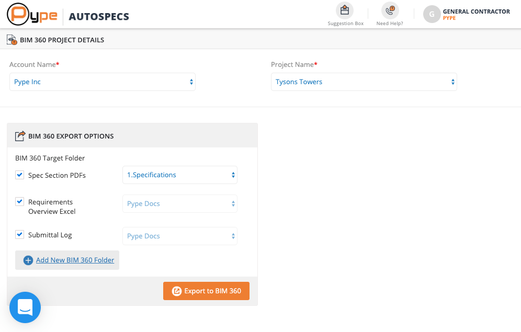Viewport: 521px width, 332px height.
Task: Open the Account Name dropdown
Action: tap(103, 82)
